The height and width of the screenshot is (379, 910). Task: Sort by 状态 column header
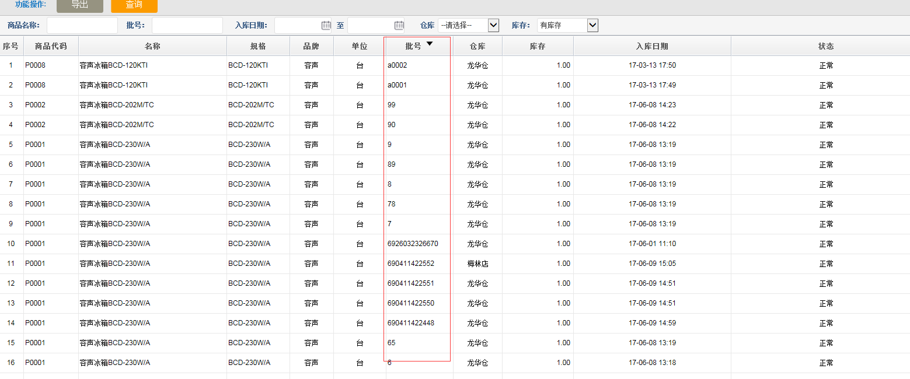tap(826, 46)
